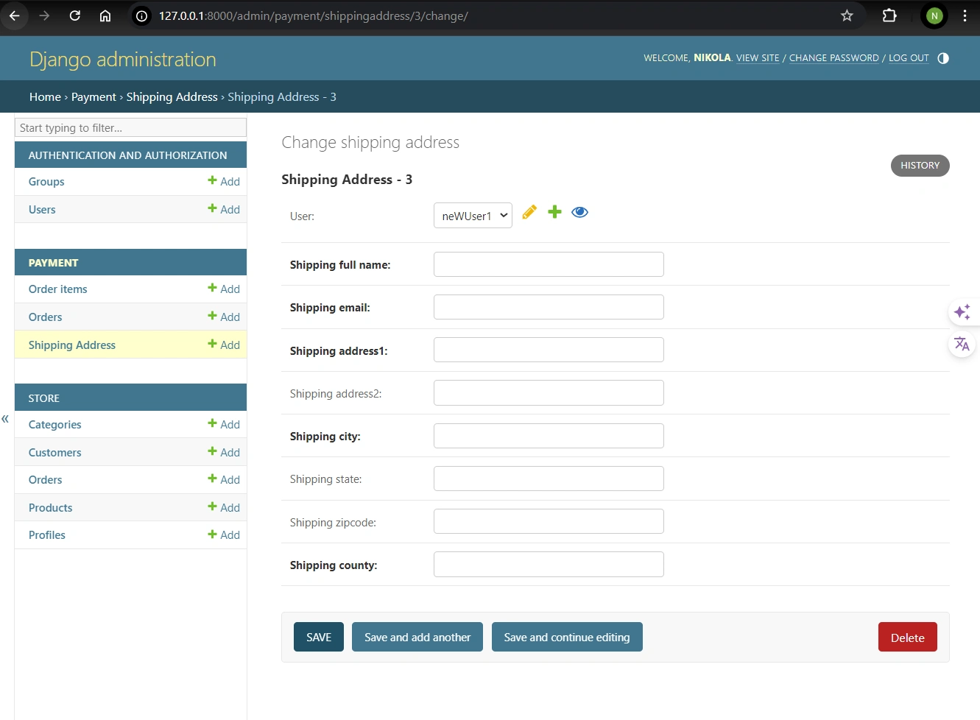
Task: Focus the Shipping zipcode field
Action: click(549, 521)
